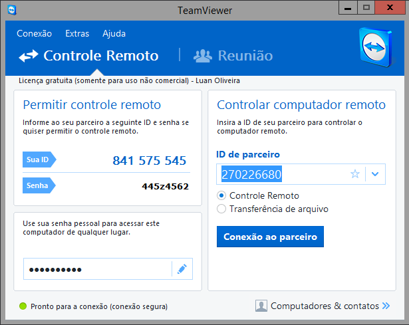Open the Ajuda menu
Screen dimensions: 409x325
[x=114, y=34]
